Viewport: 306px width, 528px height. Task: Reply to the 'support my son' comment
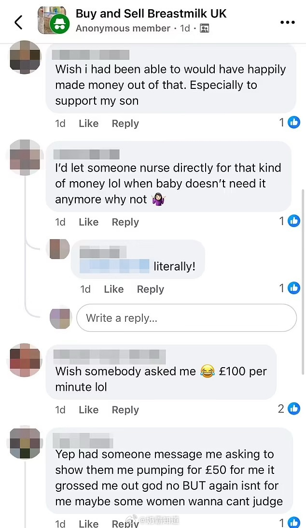point(125,124)
